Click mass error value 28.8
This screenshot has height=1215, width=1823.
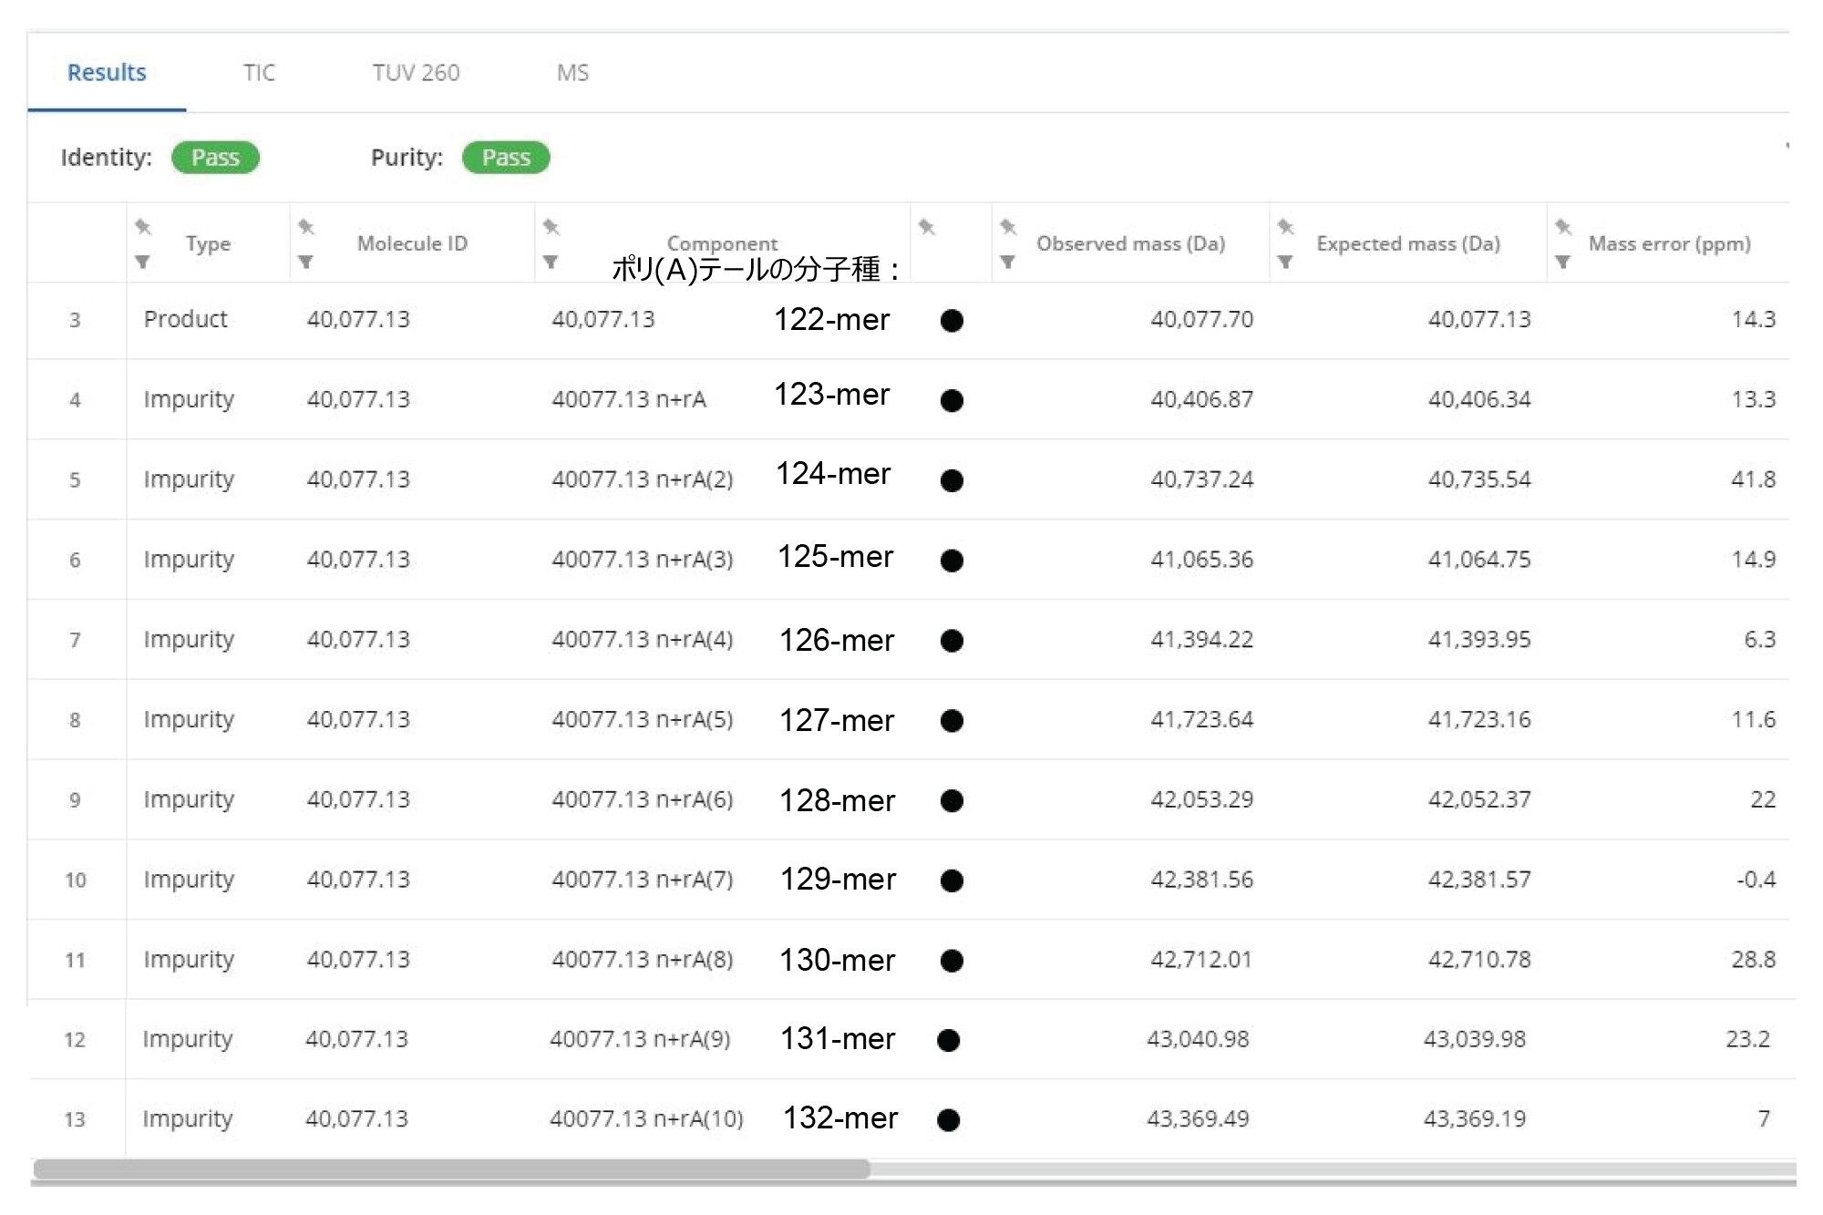1754,959
